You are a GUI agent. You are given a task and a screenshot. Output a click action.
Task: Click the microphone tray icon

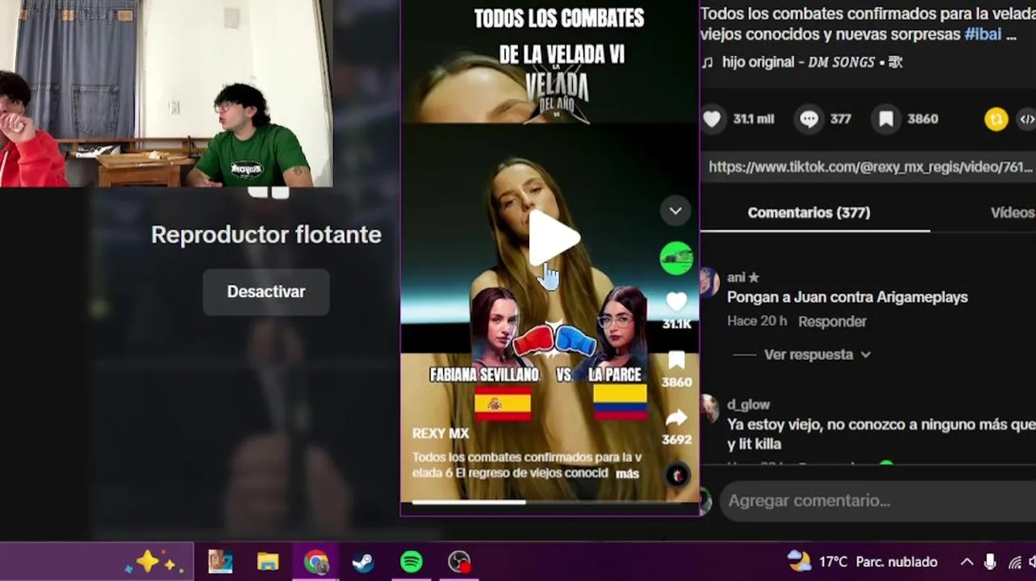(x=990, y=562)
